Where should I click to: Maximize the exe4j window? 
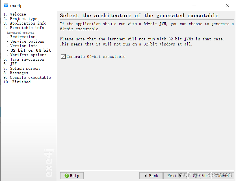[x=211, y=6]
